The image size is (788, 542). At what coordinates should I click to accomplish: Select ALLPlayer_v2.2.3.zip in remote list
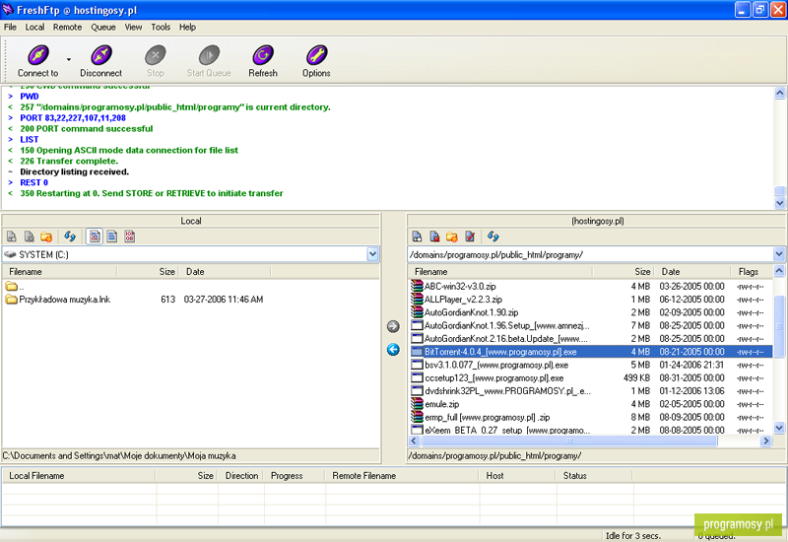590,300
